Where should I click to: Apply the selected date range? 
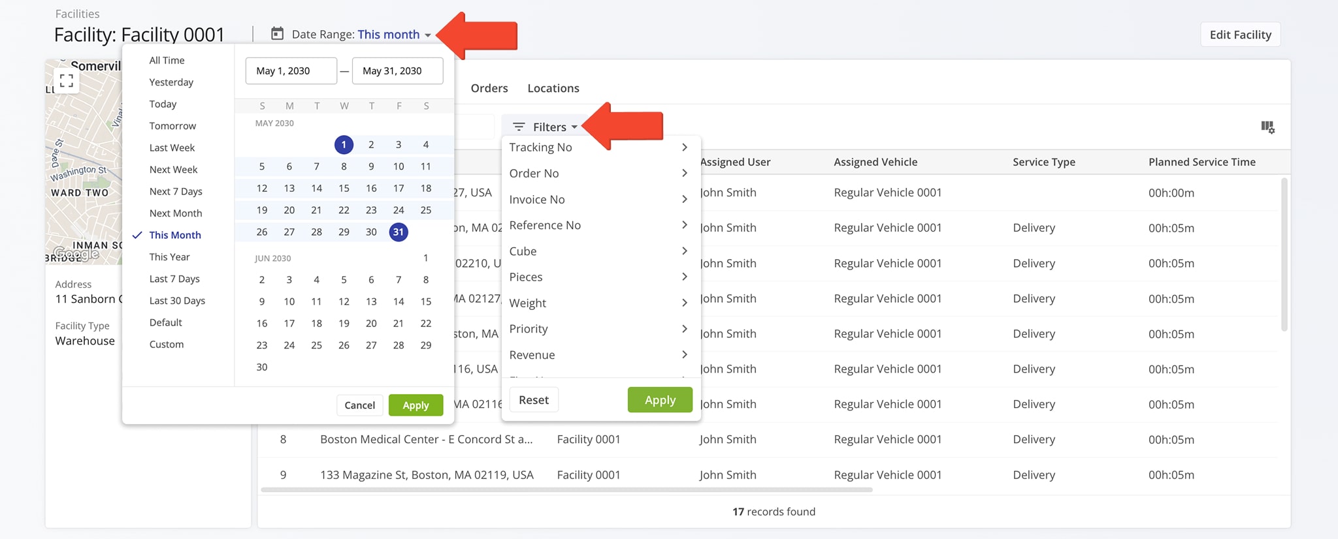click(x=416, y=405)
